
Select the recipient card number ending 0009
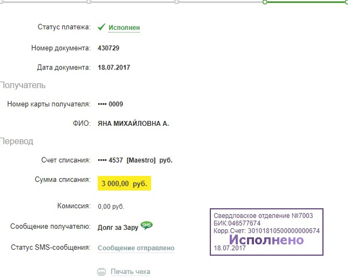click(x=110, y=104)
